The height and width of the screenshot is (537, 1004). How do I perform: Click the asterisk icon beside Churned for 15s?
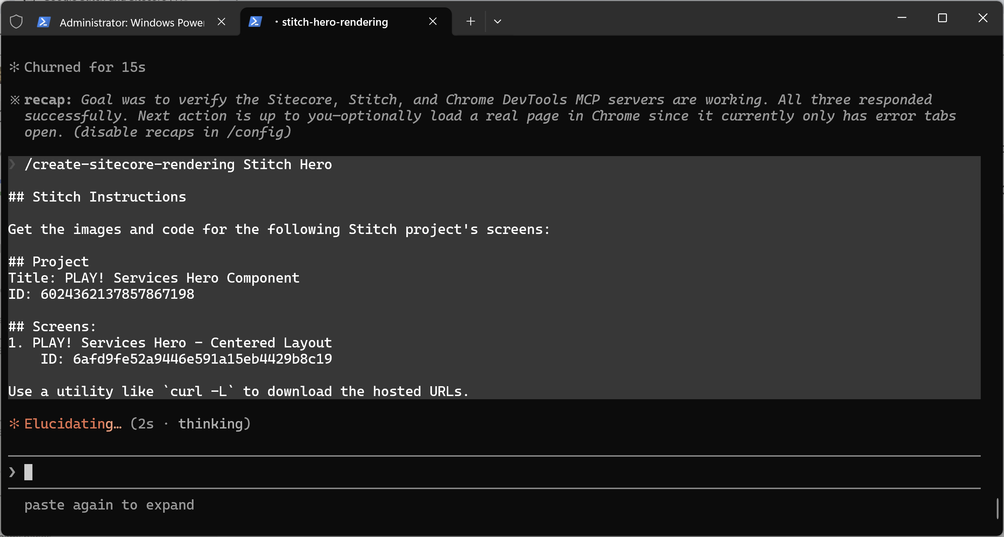14,67
